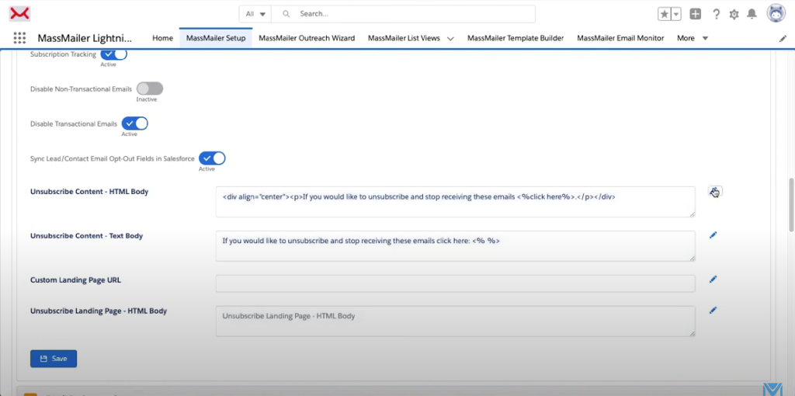795x396 pixels.
Task: Open the Notifications bell icon
Action: [x=752, y=14]
